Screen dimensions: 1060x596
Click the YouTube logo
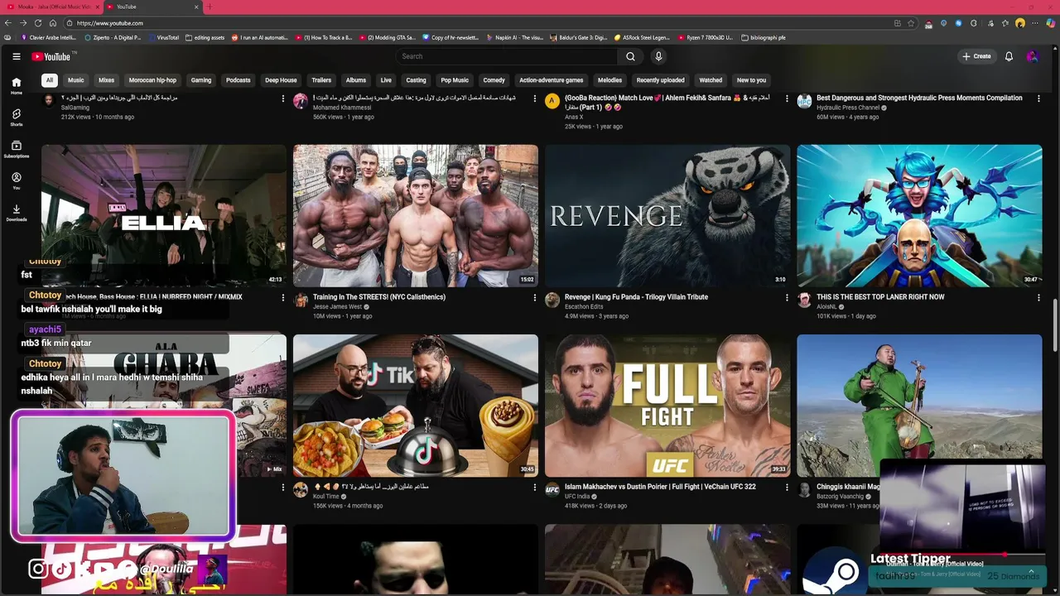click(x=53, y=56)
